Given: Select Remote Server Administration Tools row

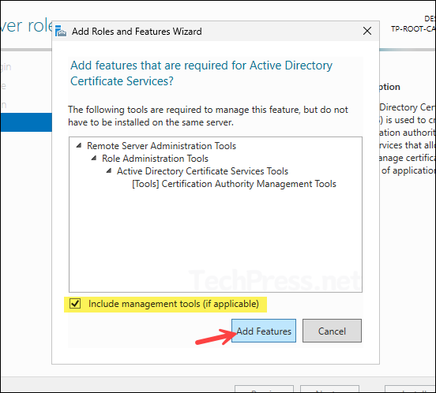Looking at the screenshot, I should (161, 146).
